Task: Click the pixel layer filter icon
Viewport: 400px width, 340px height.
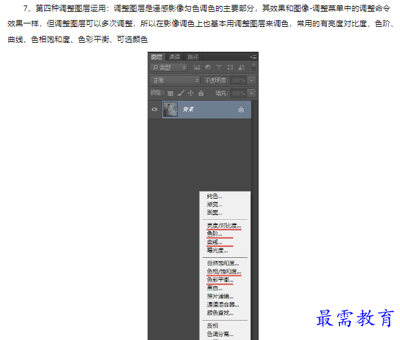Action: pyautogui.click(x=197, y=68)
